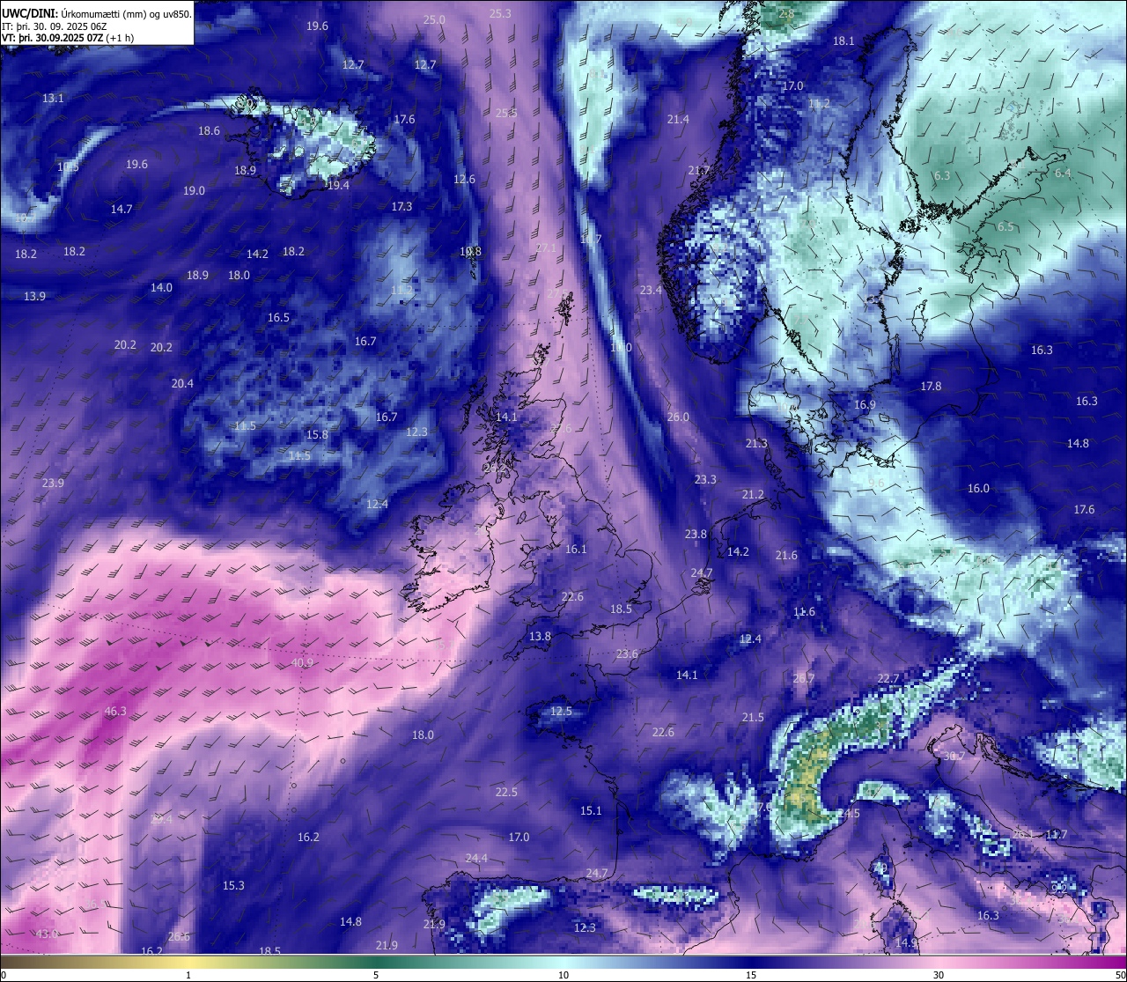
Task: Click the 16.9 value near Denmark
Action: [x=865, y=405]
